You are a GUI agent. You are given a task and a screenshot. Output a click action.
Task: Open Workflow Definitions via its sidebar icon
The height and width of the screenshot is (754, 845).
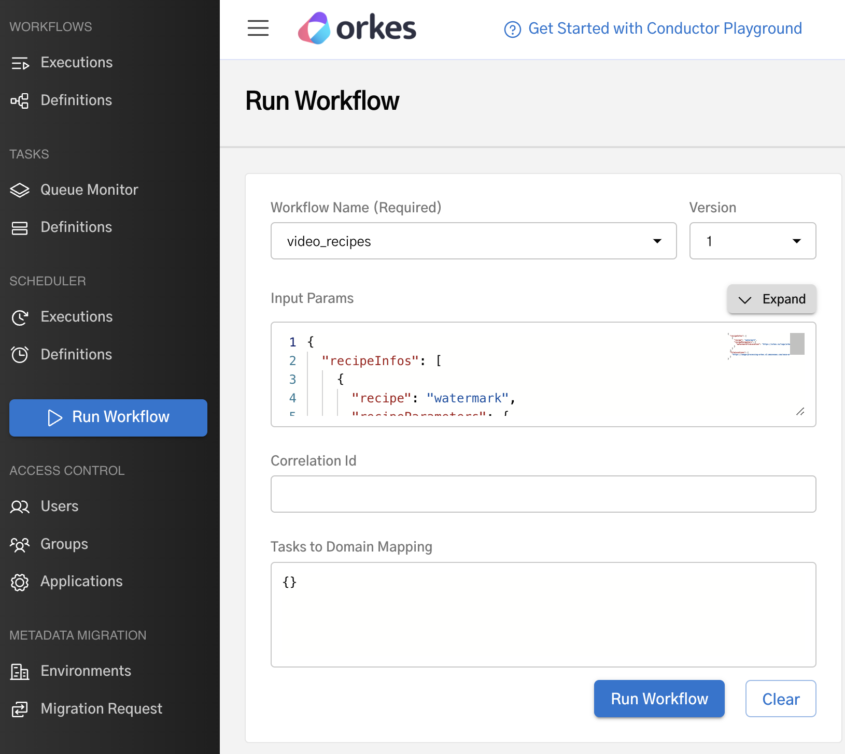tap(20, 100)
